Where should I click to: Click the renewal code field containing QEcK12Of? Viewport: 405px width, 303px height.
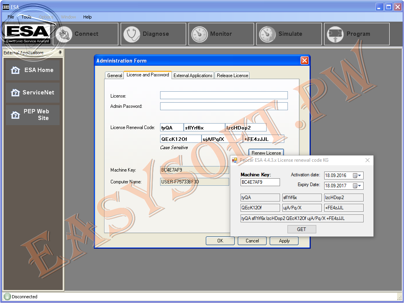click(181, 139)
